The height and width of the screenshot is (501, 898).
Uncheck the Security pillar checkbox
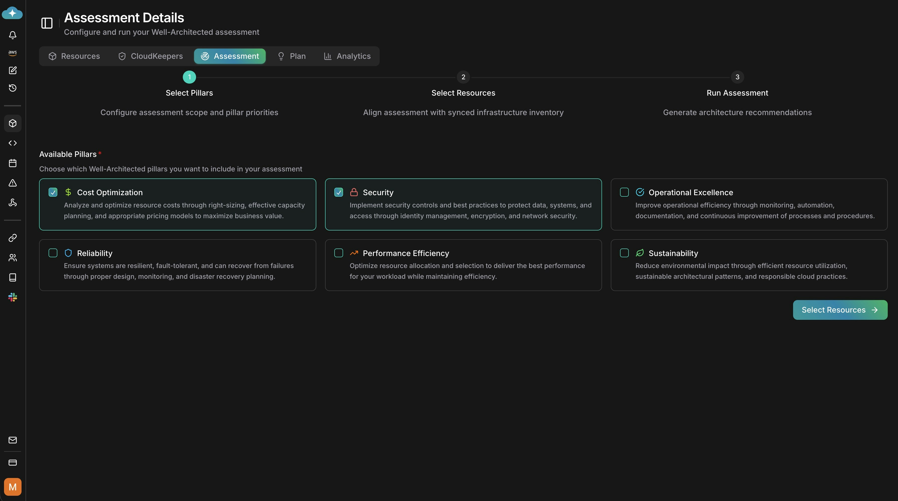coord(339,192)
